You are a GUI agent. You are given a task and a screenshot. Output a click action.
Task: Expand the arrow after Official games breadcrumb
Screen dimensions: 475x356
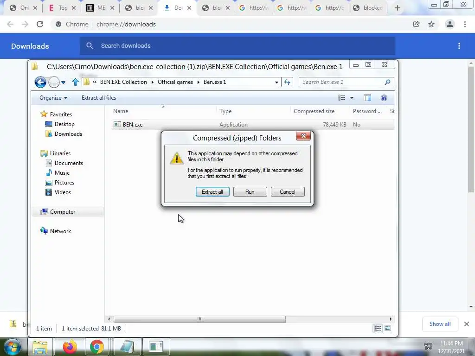[199, 83]
